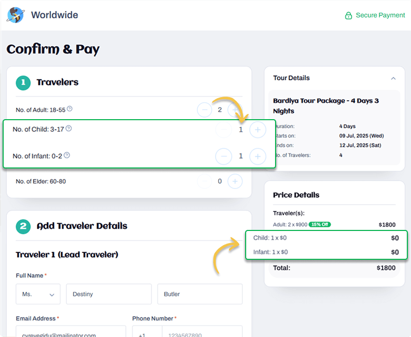This screenshot has height=337, width=411.
Task: Click the last name field containing Butler
Action: (200, 294)
